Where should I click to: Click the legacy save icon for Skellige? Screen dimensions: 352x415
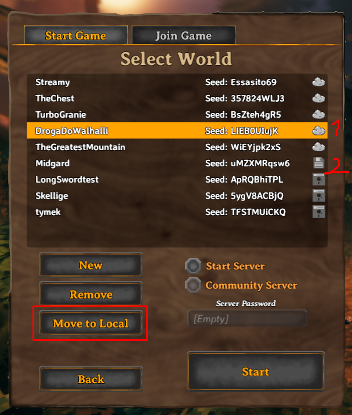pyautogui.click(x=318, y=195)
